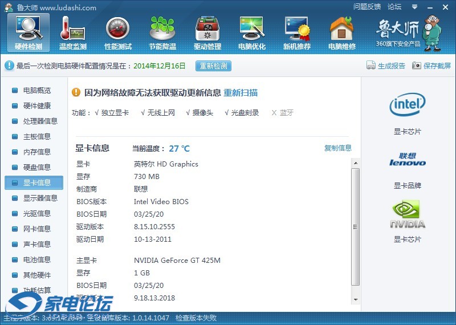This screenshot has width=456, height=325.
Task: Select 显卡信息 in the sidebar
Action: pos(34,182)
